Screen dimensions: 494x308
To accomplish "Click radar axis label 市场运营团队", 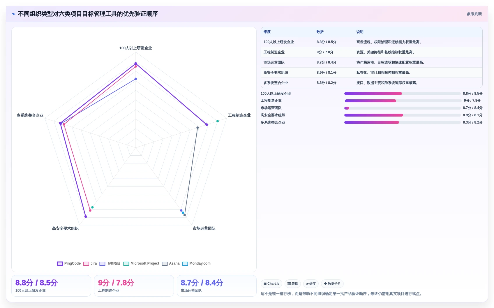I will tap(204, 228).
